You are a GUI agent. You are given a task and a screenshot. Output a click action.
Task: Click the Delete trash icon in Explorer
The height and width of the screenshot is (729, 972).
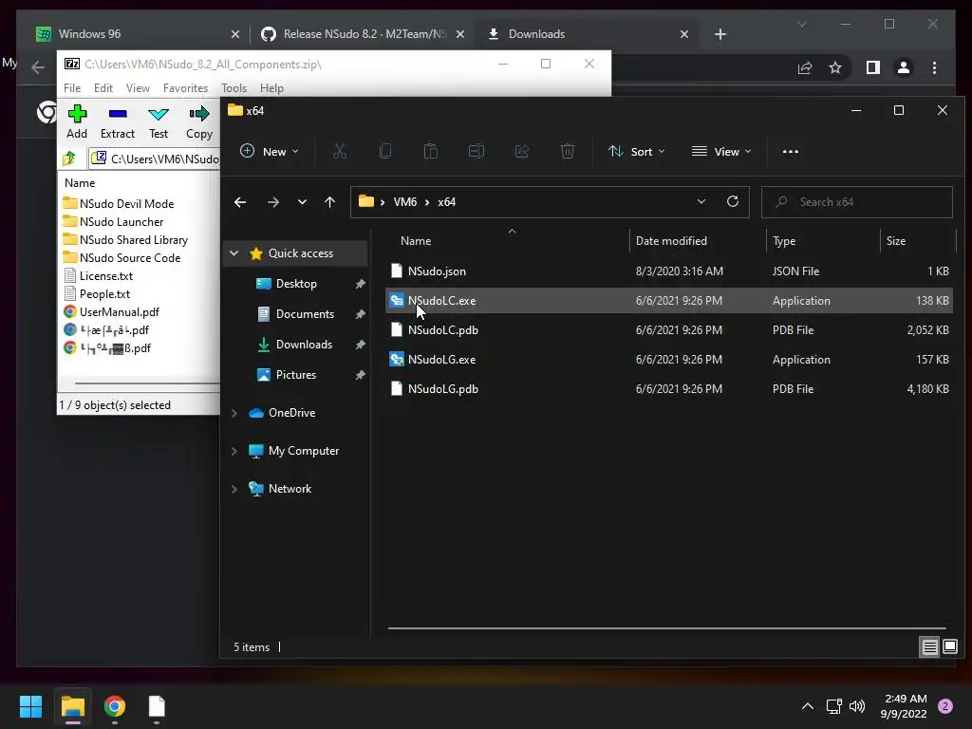[x=568, y=151]
